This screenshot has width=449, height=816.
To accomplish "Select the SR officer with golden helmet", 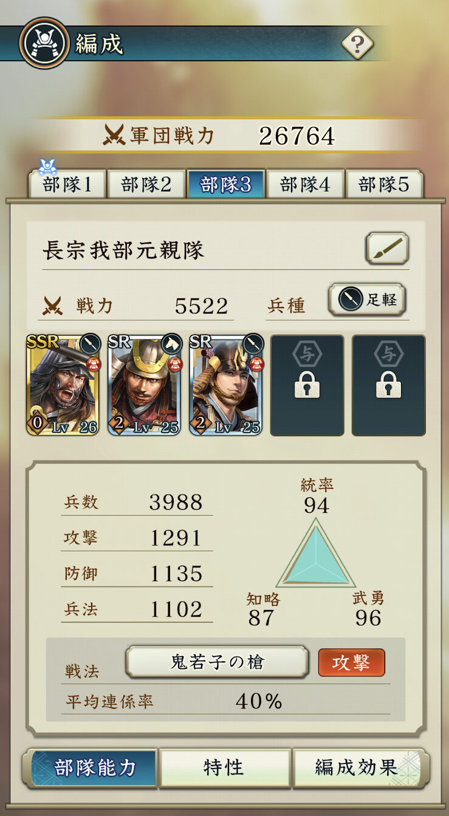I will click(x=144, y=385).
